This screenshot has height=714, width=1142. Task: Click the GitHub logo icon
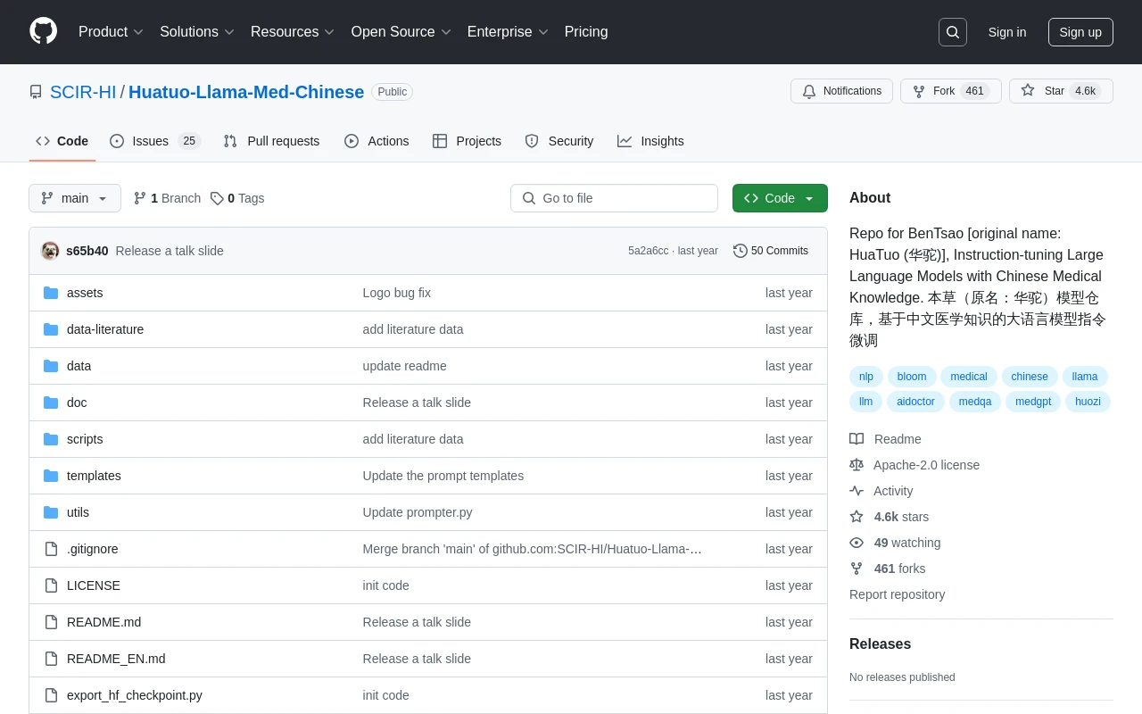(x=43, y=31)
